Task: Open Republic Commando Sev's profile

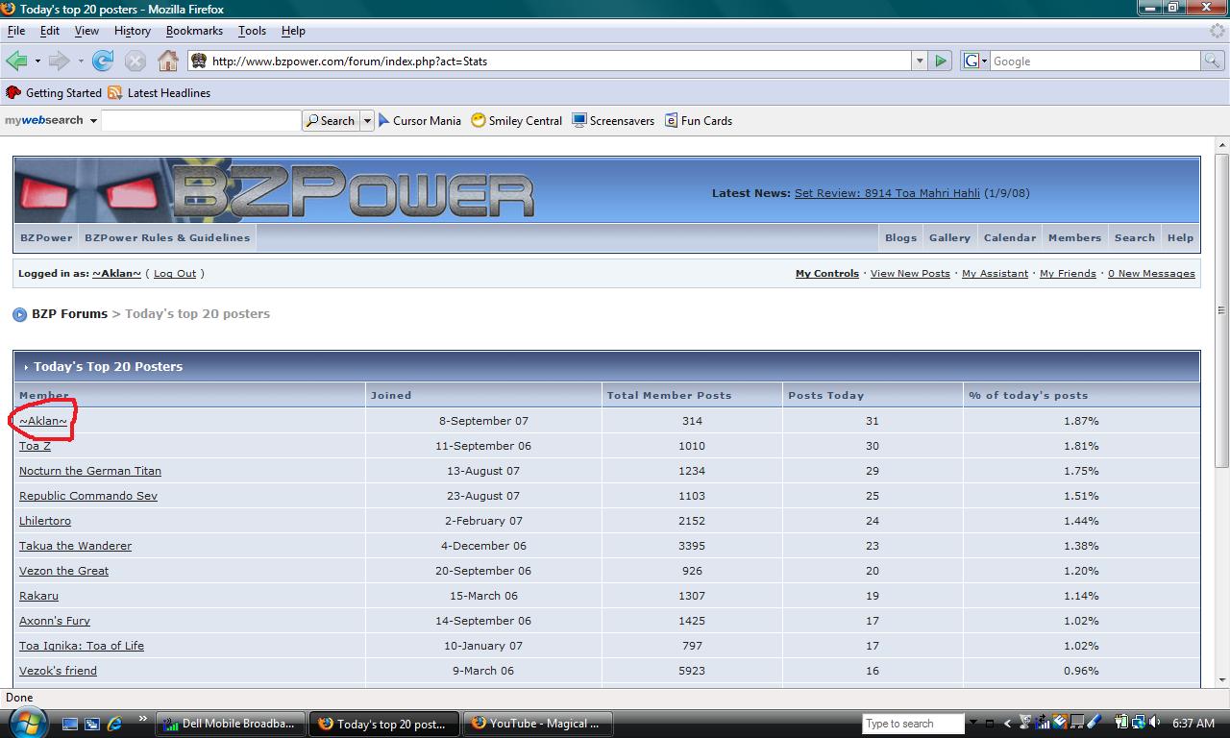Action: click(x=88, y=496)
